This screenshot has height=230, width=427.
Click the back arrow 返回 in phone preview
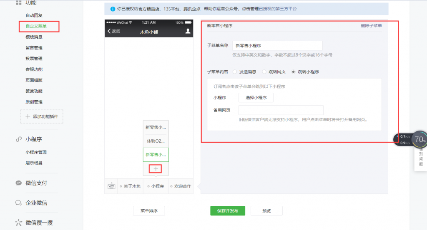click(x=114, y=31)
